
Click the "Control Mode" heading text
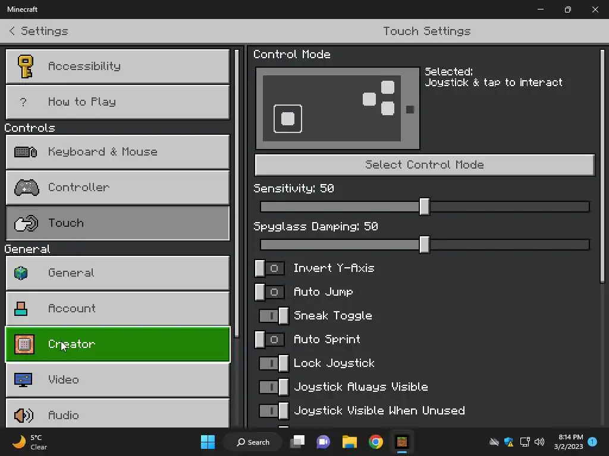[291, 54]
